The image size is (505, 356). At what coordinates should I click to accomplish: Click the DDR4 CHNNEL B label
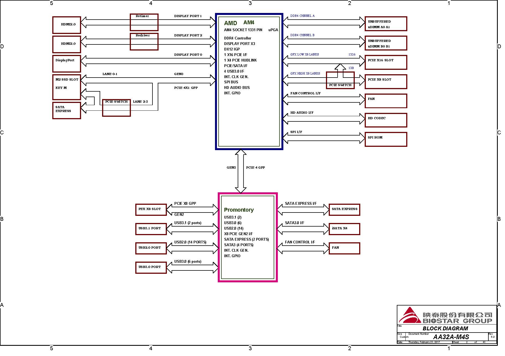(x=302, y=35)
